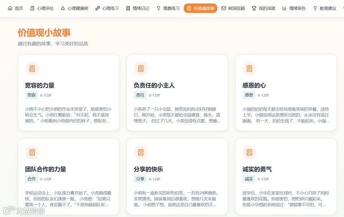
Task: Open the 情景练习 tab
Action: click(168, 8)
